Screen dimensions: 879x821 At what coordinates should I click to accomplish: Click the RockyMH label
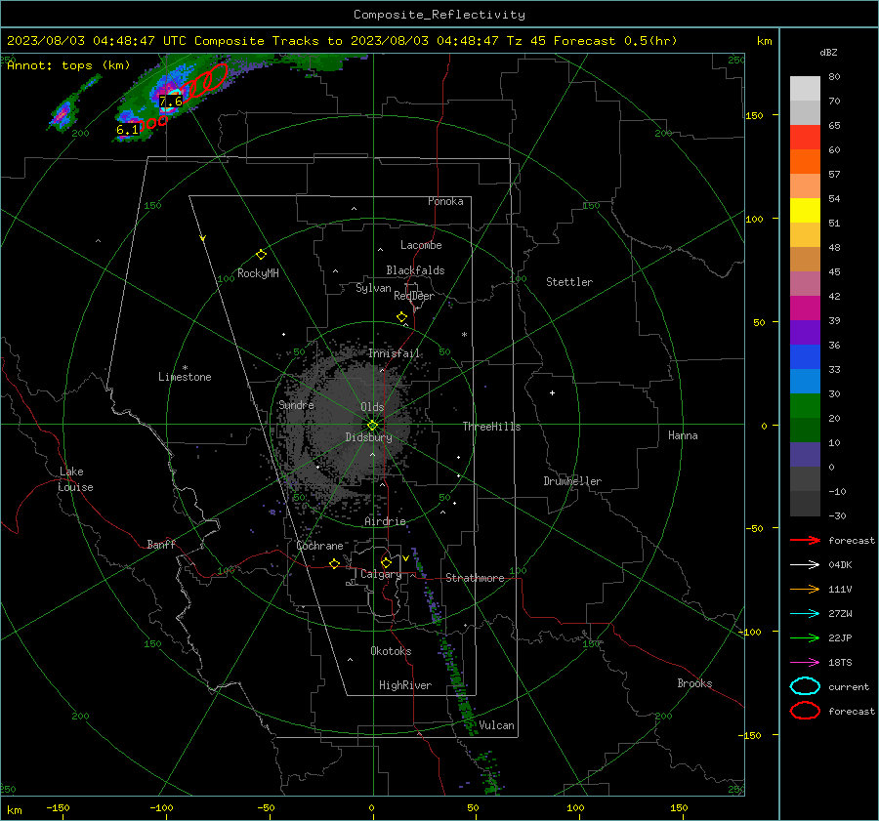258,273
